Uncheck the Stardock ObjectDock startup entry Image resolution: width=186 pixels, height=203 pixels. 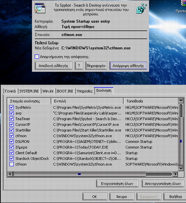pyautogui.click(x=11, y=159)
